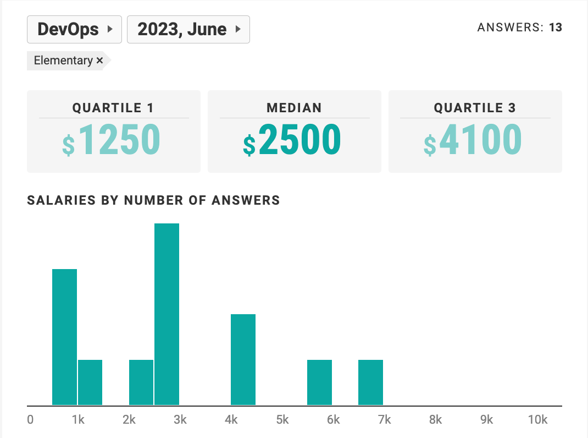Viewport: 588px width, 438px height.
Task: Remove the Elementary filter tag
Action: click(x=99, y=60)
